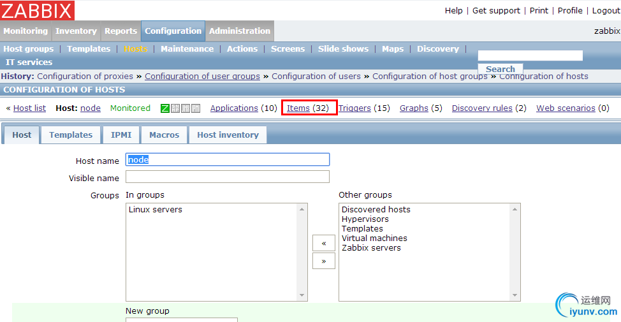Open Screens configuration

pos(288,48)
